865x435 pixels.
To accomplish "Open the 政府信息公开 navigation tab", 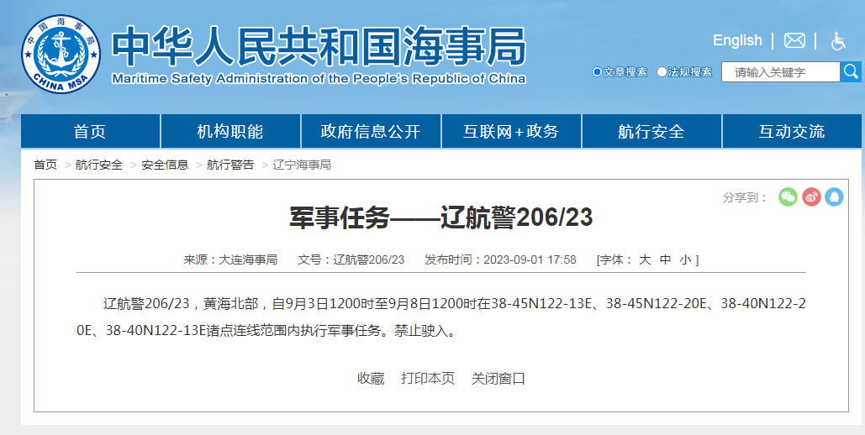I will [x=371, y=131].
